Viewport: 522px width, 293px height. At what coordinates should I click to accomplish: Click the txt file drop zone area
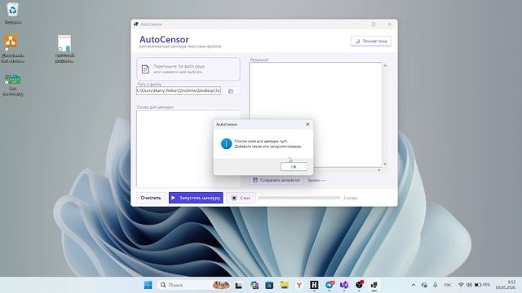188,69
